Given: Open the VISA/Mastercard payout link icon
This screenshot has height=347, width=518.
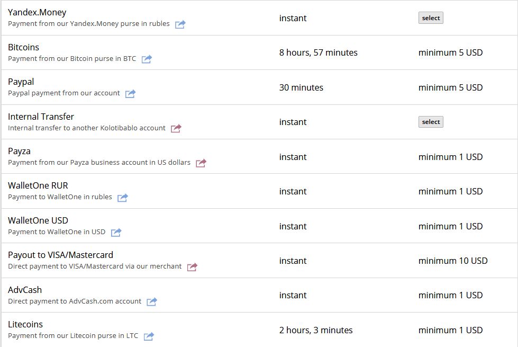Looking at the screenshot, I should click(x=192, y=267).
